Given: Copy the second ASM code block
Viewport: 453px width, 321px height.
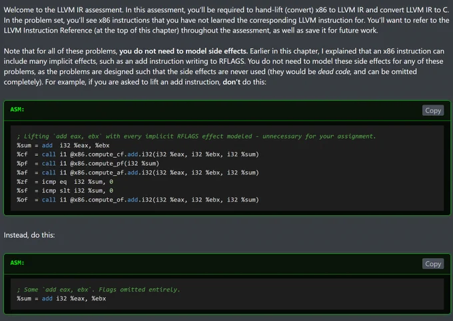Looking at the screenshot, I should coord(433,264).
